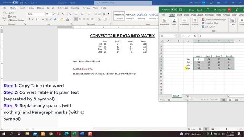Toggle Strikethrough in Word
The width and height of the screenshot is (244, 137).
[43, 19]
